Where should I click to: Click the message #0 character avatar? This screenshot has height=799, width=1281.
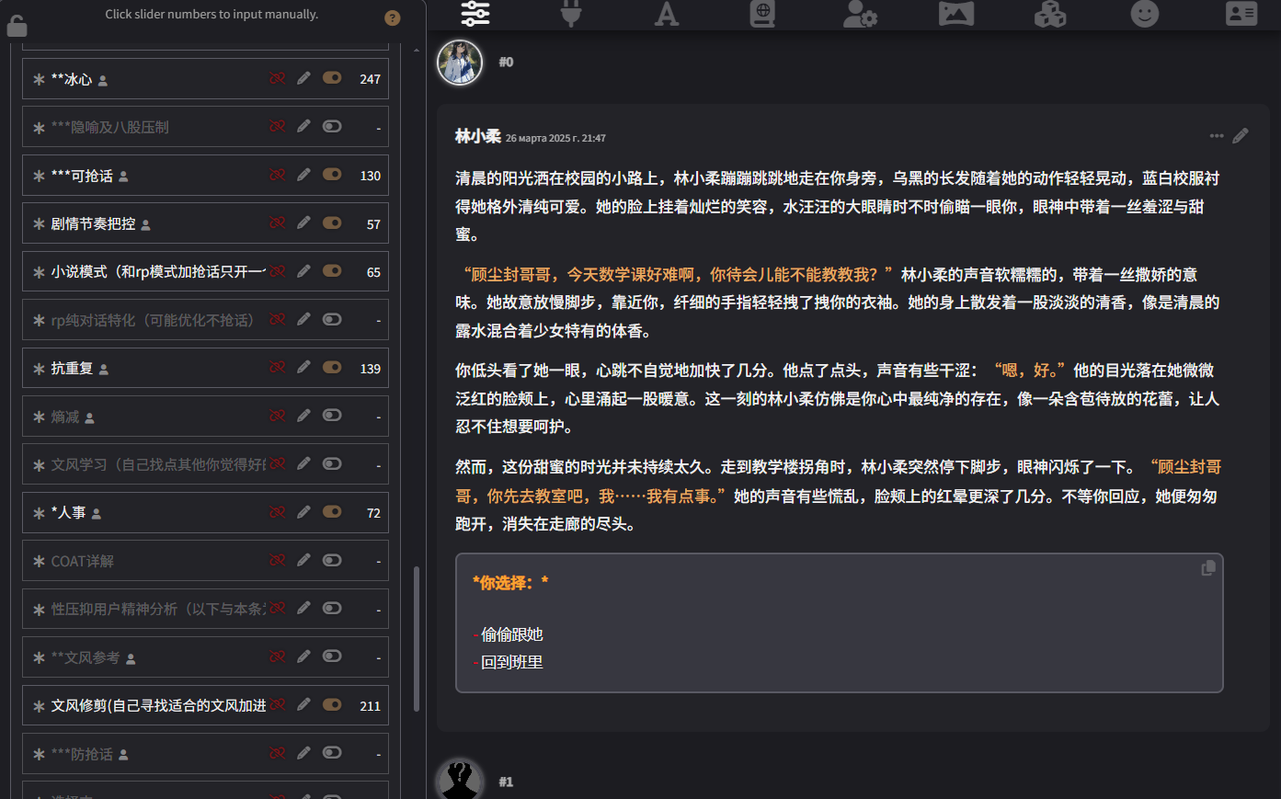pyautogui.click(x=460, y=63)
